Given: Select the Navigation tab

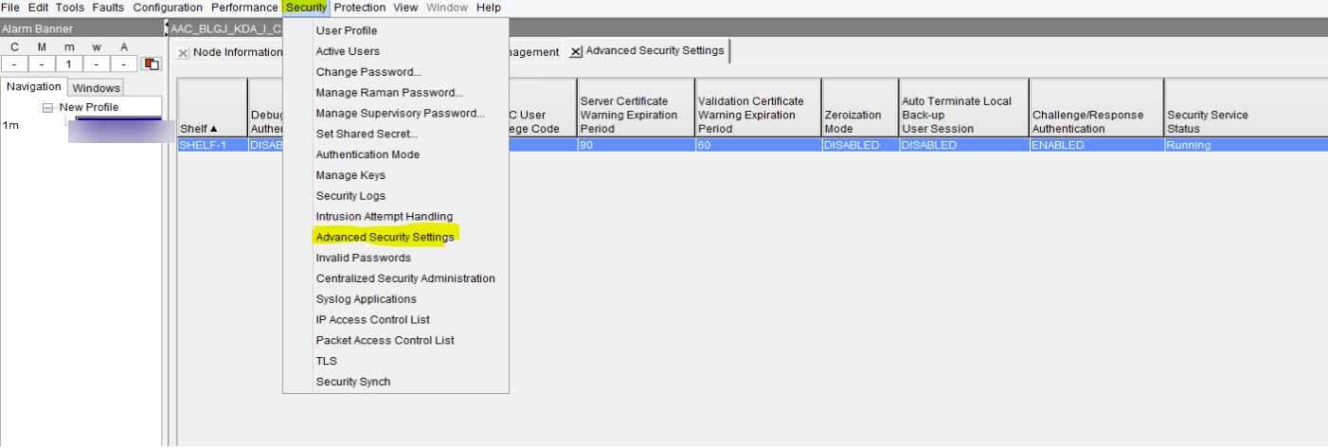Looking at the screenshot, I should 33,87.
